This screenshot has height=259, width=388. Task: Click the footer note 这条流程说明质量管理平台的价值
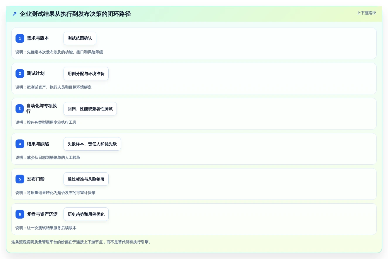(x=81, y=242)
